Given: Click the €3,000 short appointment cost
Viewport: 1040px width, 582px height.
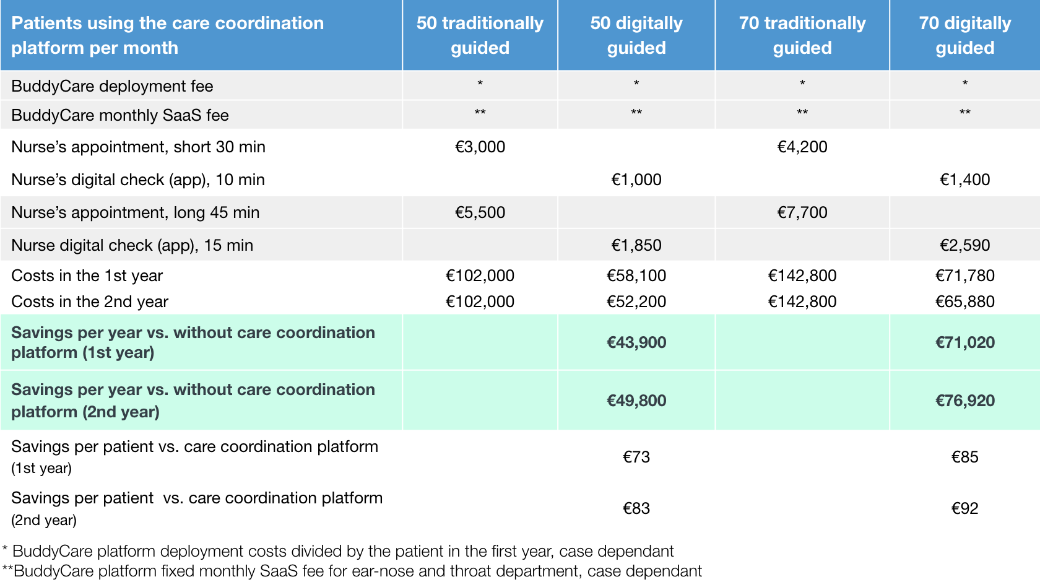Looking at the screenshot, I should [480, 147].
